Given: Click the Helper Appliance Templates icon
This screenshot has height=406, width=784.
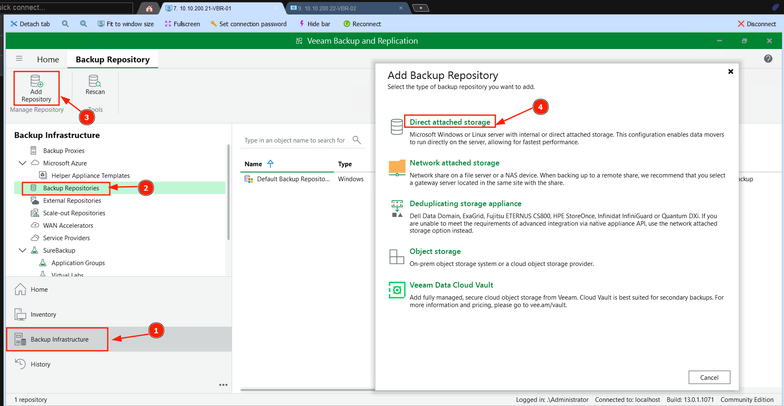Looking at the screenshot, I should [x=42, y=175].
